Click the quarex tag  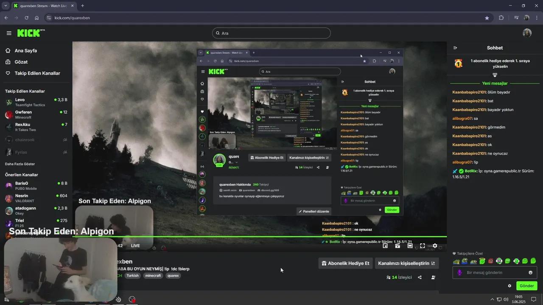(x=173, y=275)
